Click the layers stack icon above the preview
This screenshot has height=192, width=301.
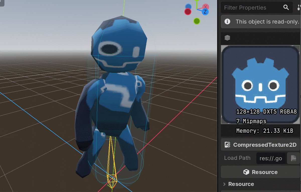tap(227, 38)
